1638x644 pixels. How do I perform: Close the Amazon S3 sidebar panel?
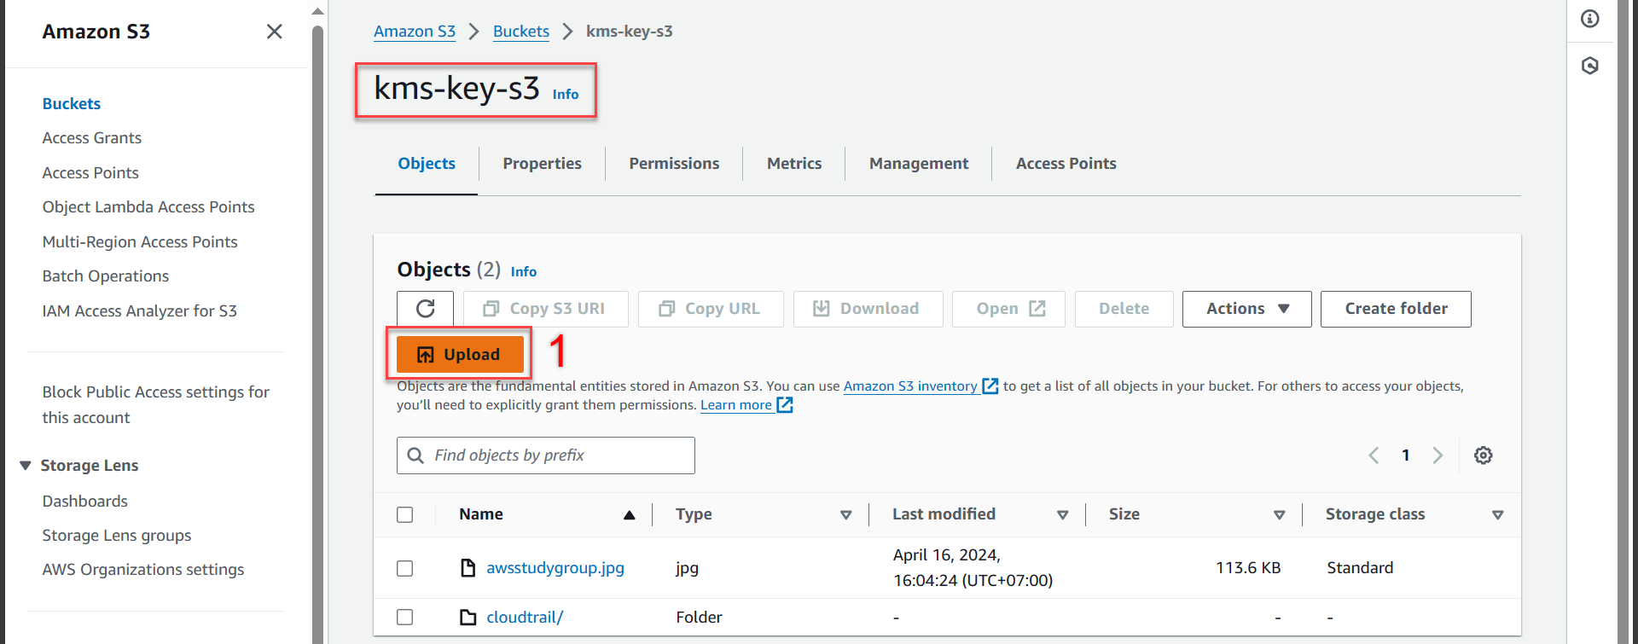274,32
